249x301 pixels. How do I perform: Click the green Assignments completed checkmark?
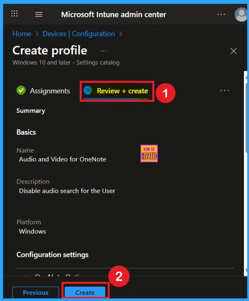pos(21,90)
